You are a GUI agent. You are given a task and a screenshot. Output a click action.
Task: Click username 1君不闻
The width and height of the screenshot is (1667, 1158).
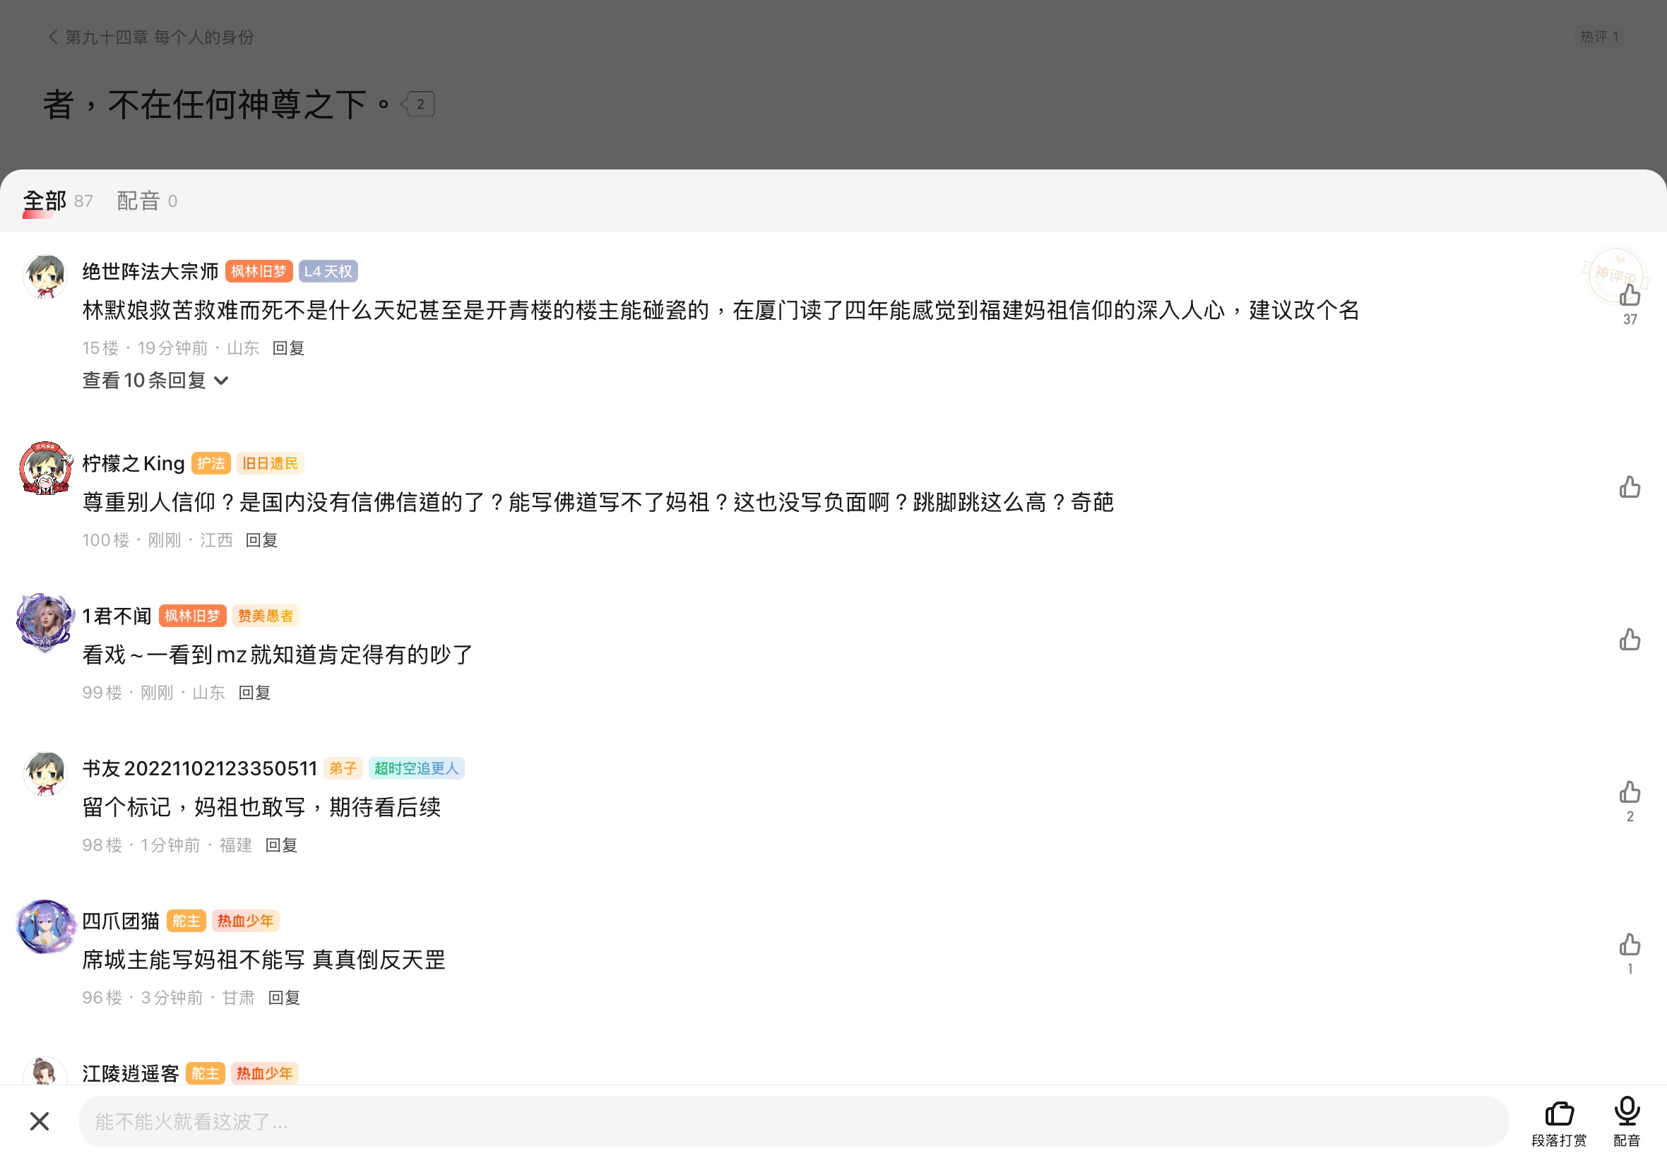tap(117, 616)
